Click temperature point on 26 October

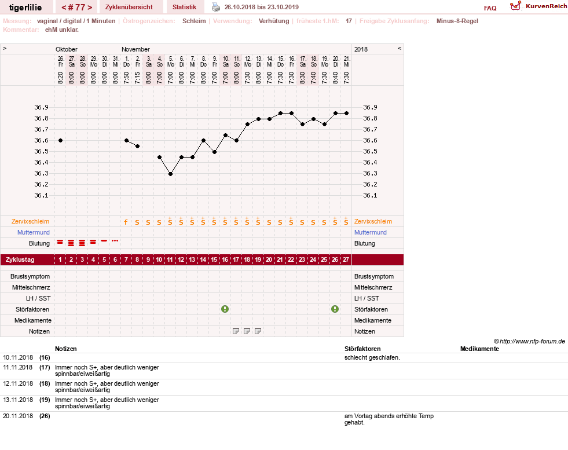pos(60,140)
